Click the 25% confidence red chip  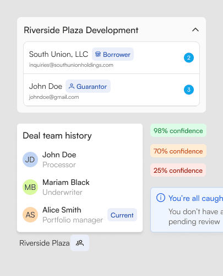[178, 170]
